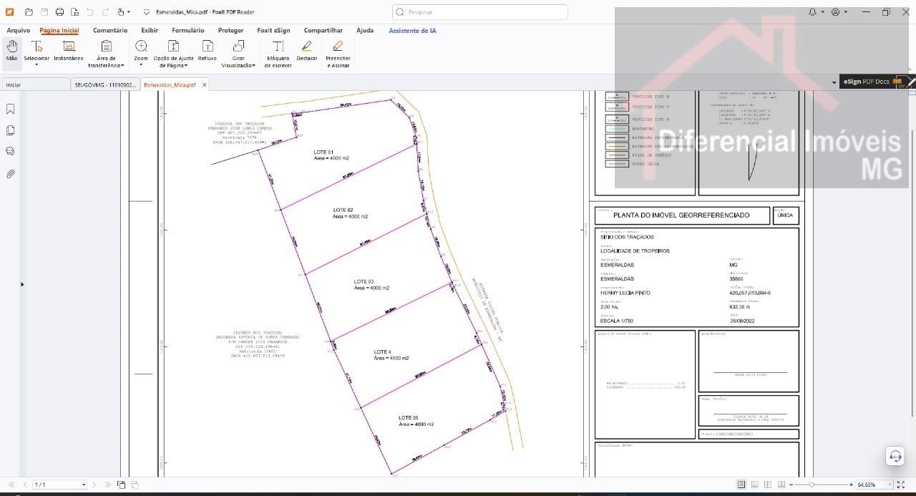Open the Arquivo menu
916x496 pixels.
19,30
